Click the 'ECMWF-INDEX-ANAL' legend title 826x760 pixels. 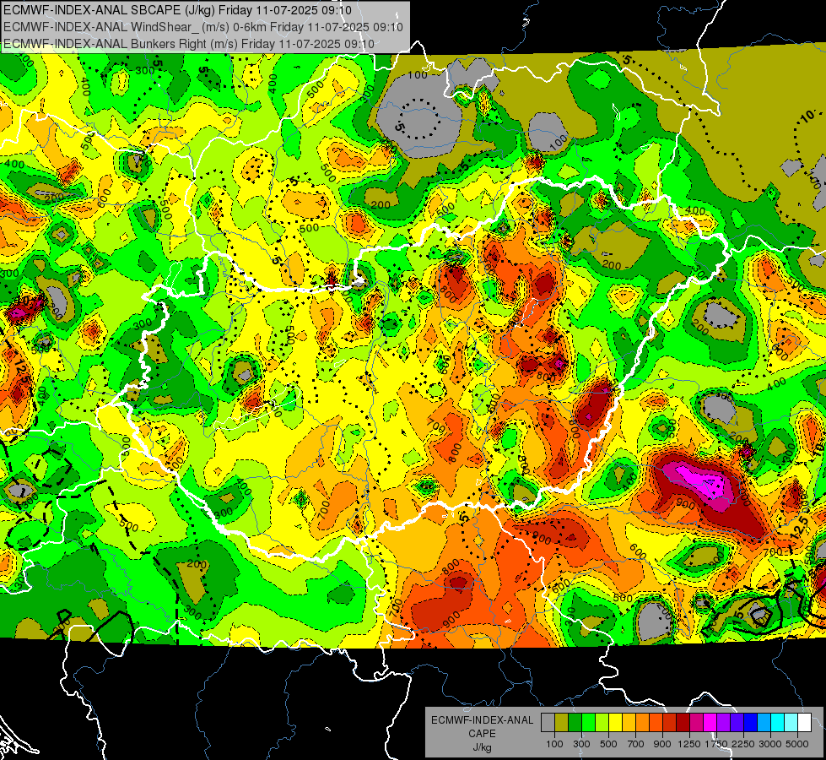point(482,720)
